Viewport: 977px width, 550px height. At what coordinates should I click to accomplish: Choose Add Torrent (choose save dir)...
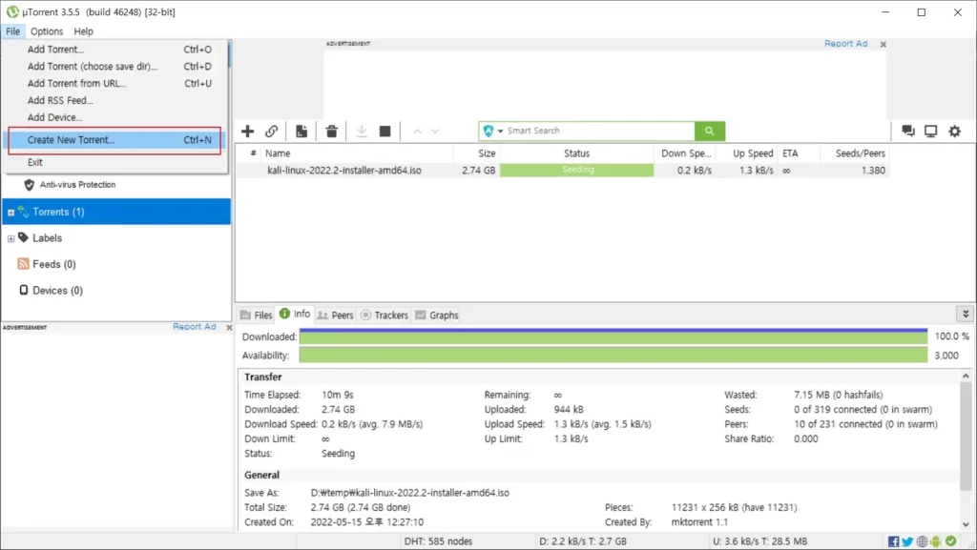point(115,66)
